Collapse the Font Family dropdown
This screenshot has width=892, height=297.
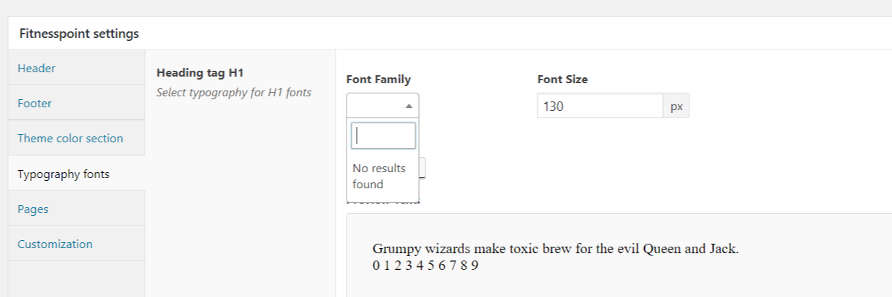pyautogui.click(x=382, y=106)
